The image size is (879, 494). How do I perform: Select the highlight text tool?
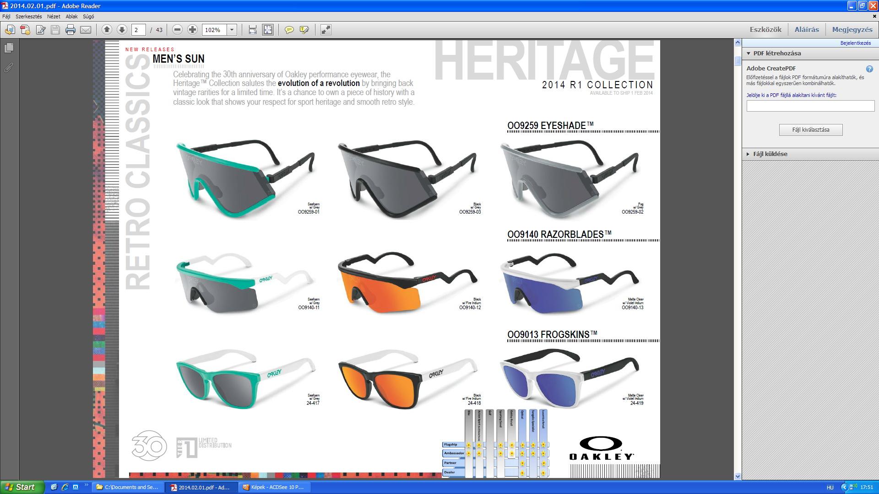pos(304,30)
